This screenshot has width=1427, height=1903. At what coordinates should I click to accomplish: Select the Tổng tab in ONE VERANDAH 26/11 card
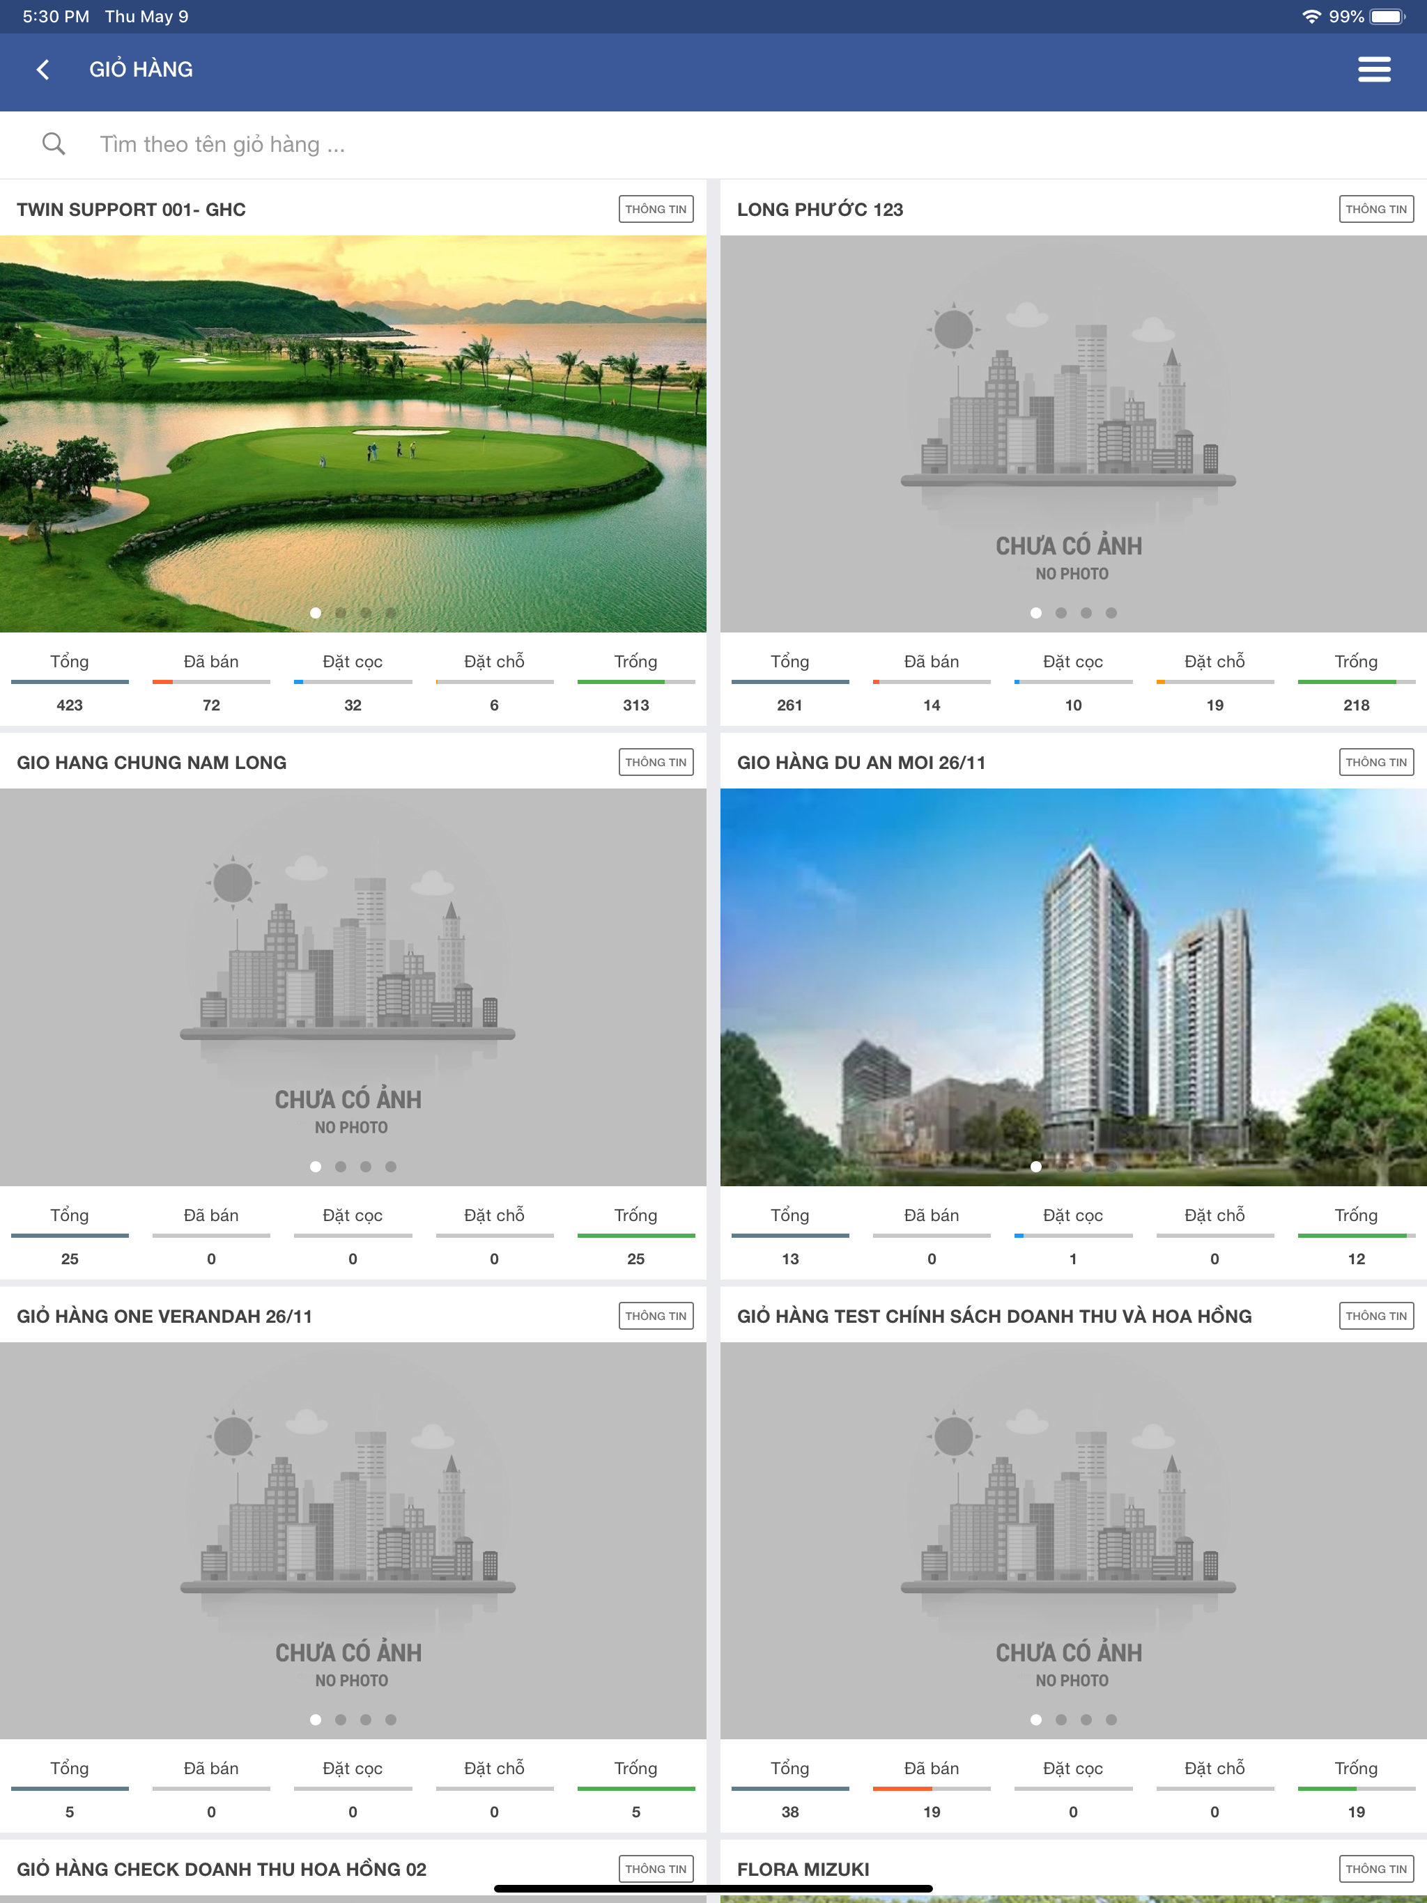click(70, 1768)
